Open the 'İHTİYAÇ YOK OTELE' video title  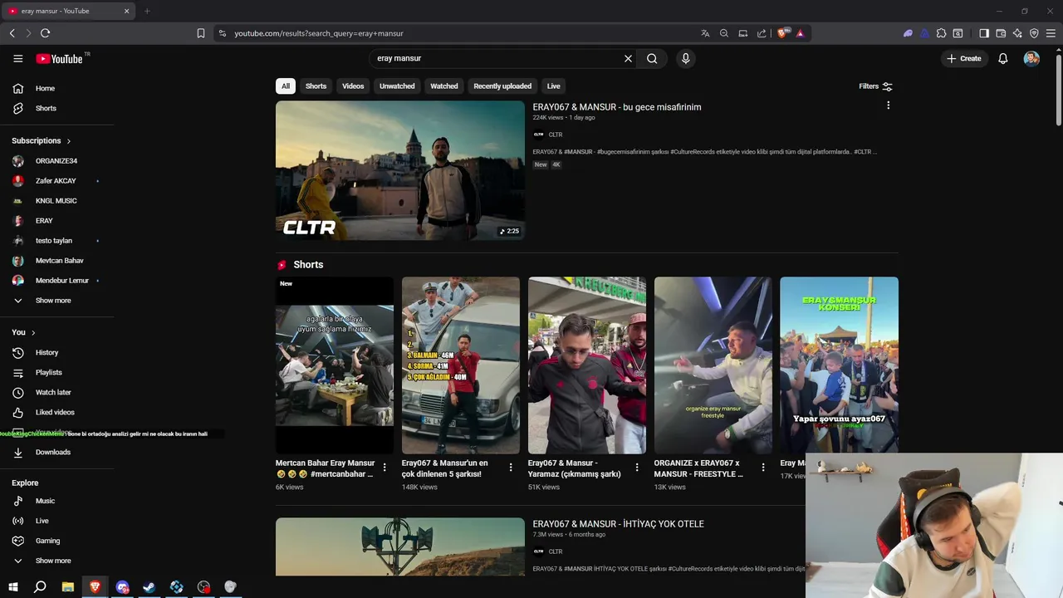click(618, 524)
